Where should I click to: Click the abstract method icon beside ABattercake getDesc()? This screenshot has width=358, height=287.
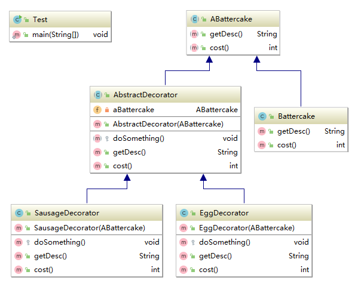(x=194, y=34)
